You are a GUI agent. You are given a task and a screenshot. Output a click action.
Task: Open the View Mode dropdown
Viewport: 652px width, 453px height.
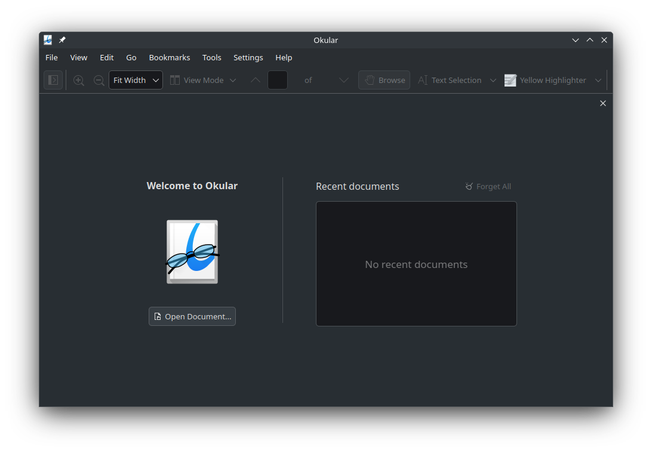[x=203, y=80]
